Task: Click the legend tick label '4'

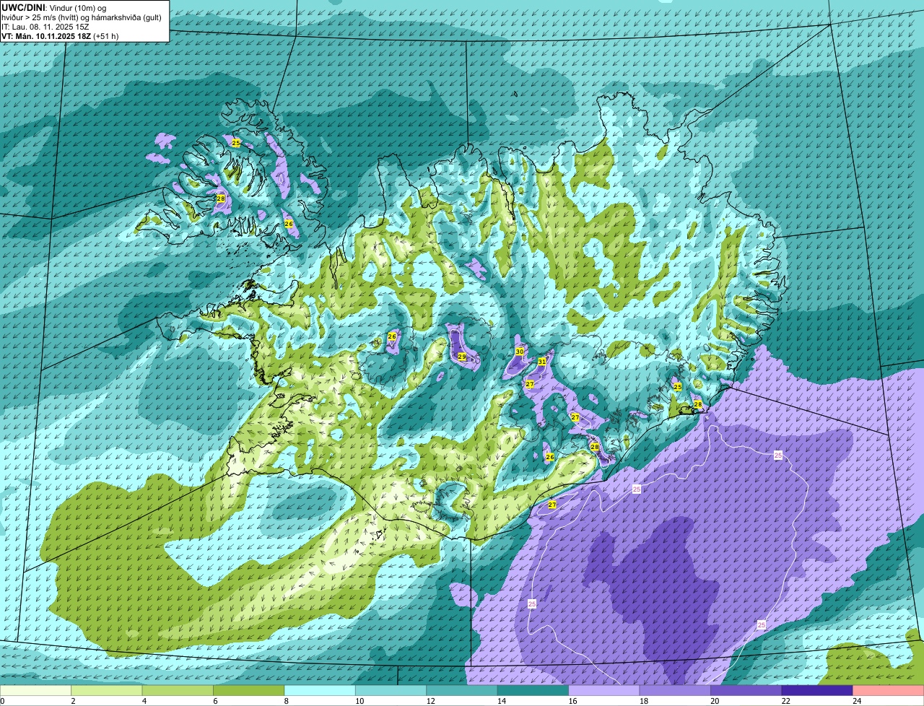Action: [144, 701]
